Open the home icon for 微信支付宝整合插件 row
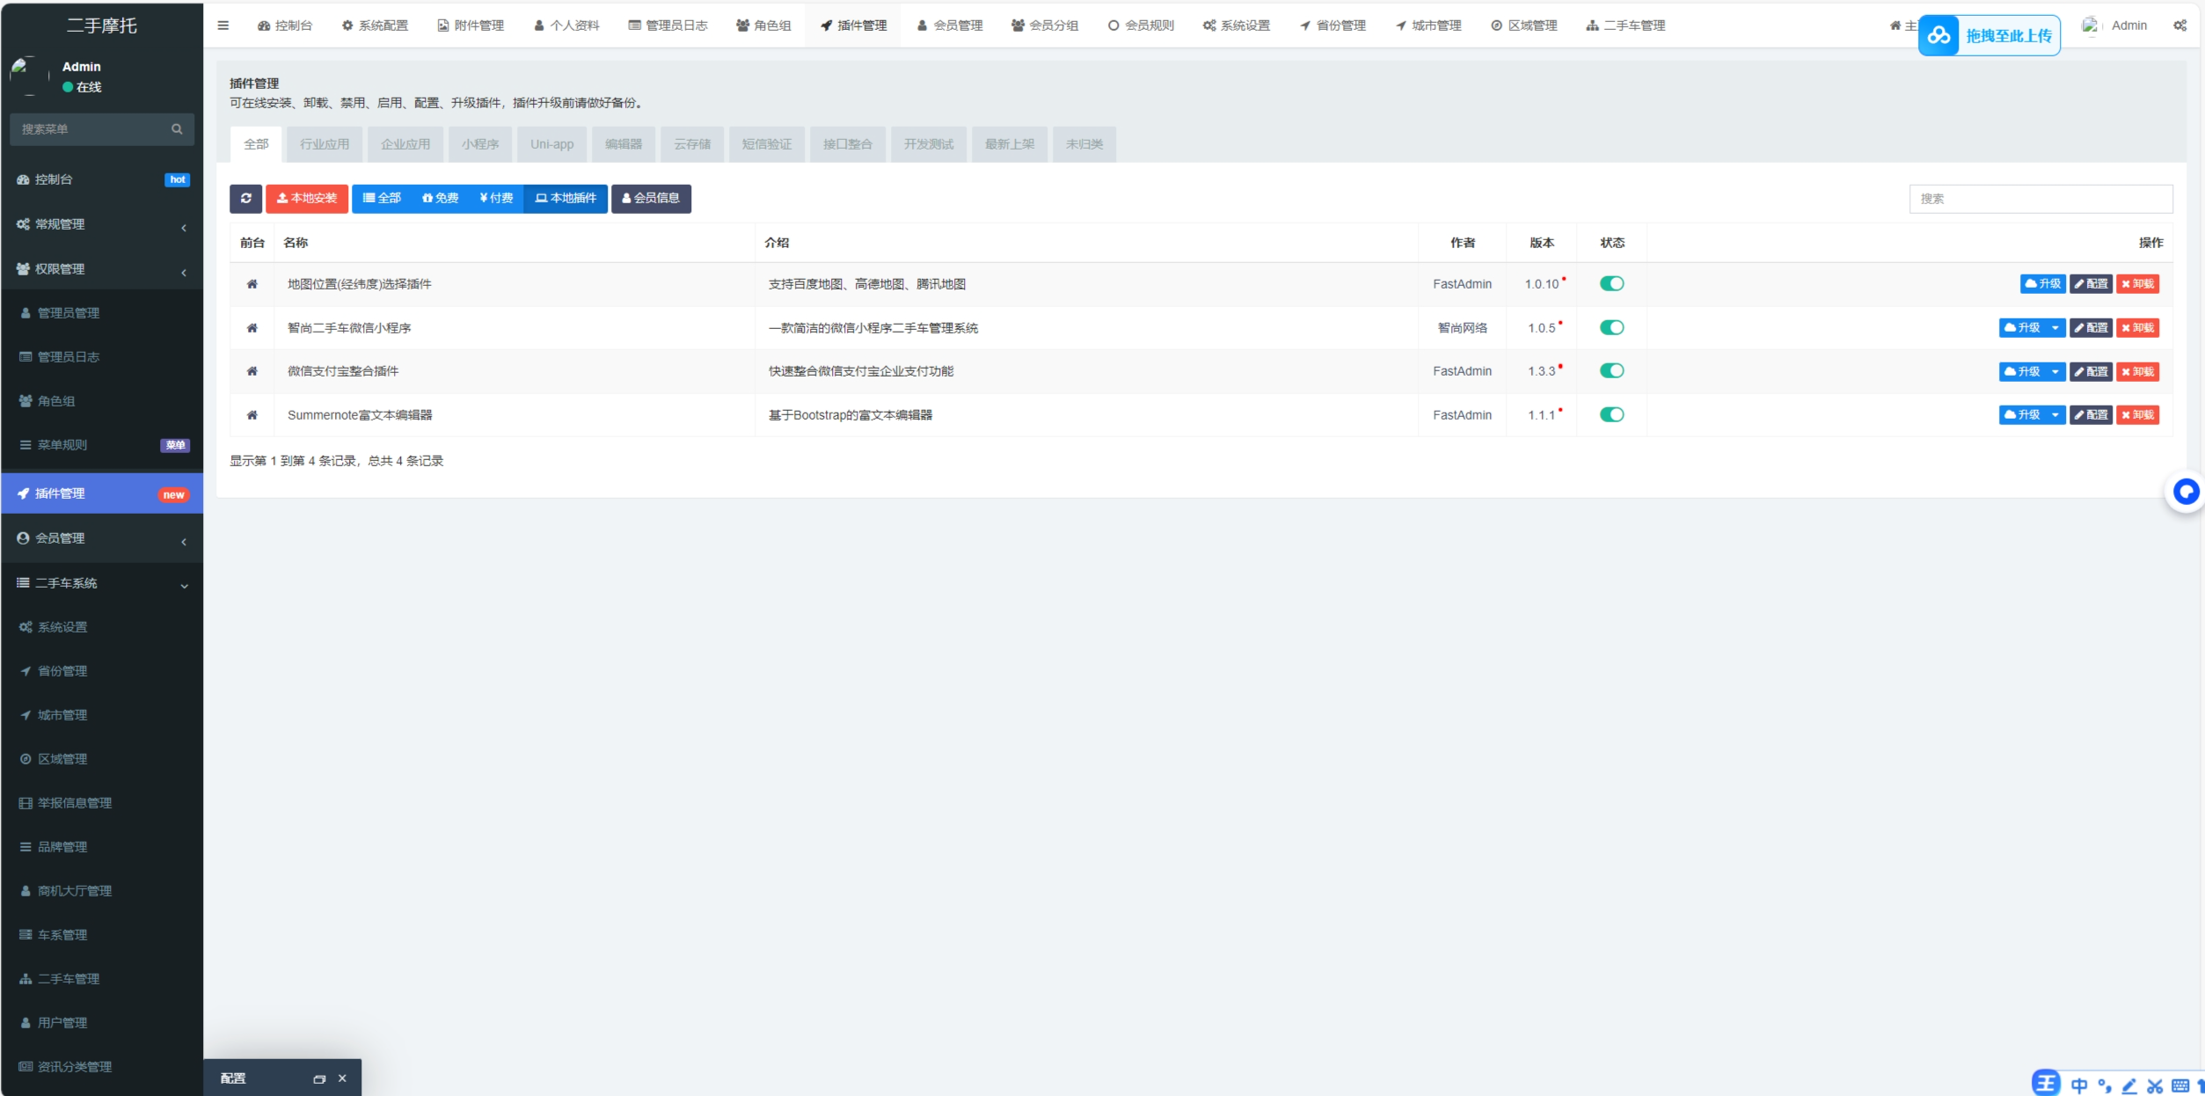The width and height of the screenshot is (2205, 1096). tap(252, 371)
